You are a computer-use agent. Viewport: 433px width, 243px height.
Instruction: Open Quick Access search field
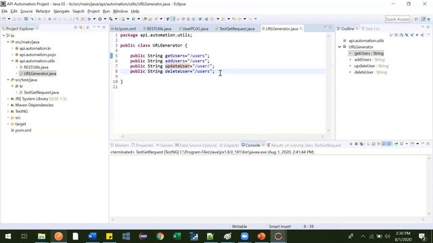[397, 19]
